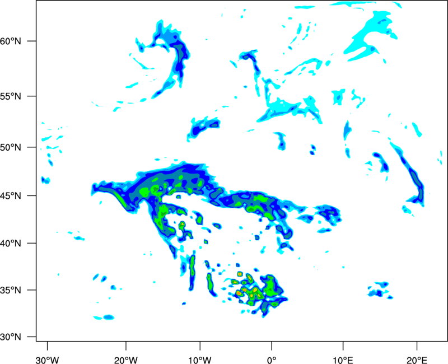The image size is (448, 364).
Task: Click the 0° longitude label
Action: tap(272, 360)
